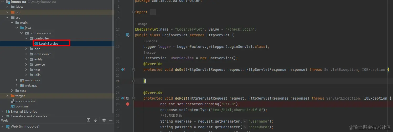The image size is (393, 132).
Task: Select the controller package label
Action: click(42, 38)
